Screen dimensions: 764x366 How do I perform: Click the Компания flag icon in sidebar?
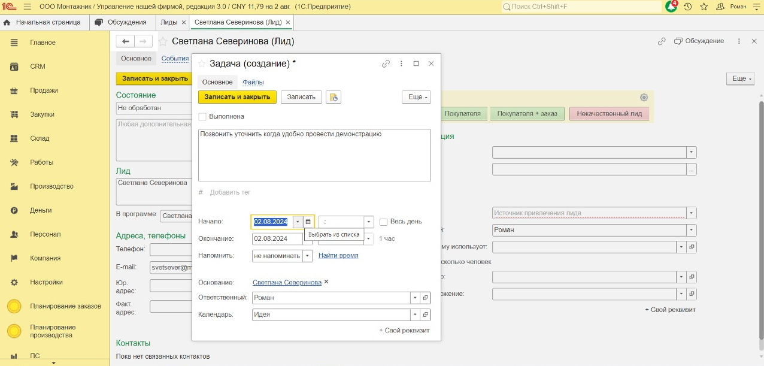(x=14, y=258)
